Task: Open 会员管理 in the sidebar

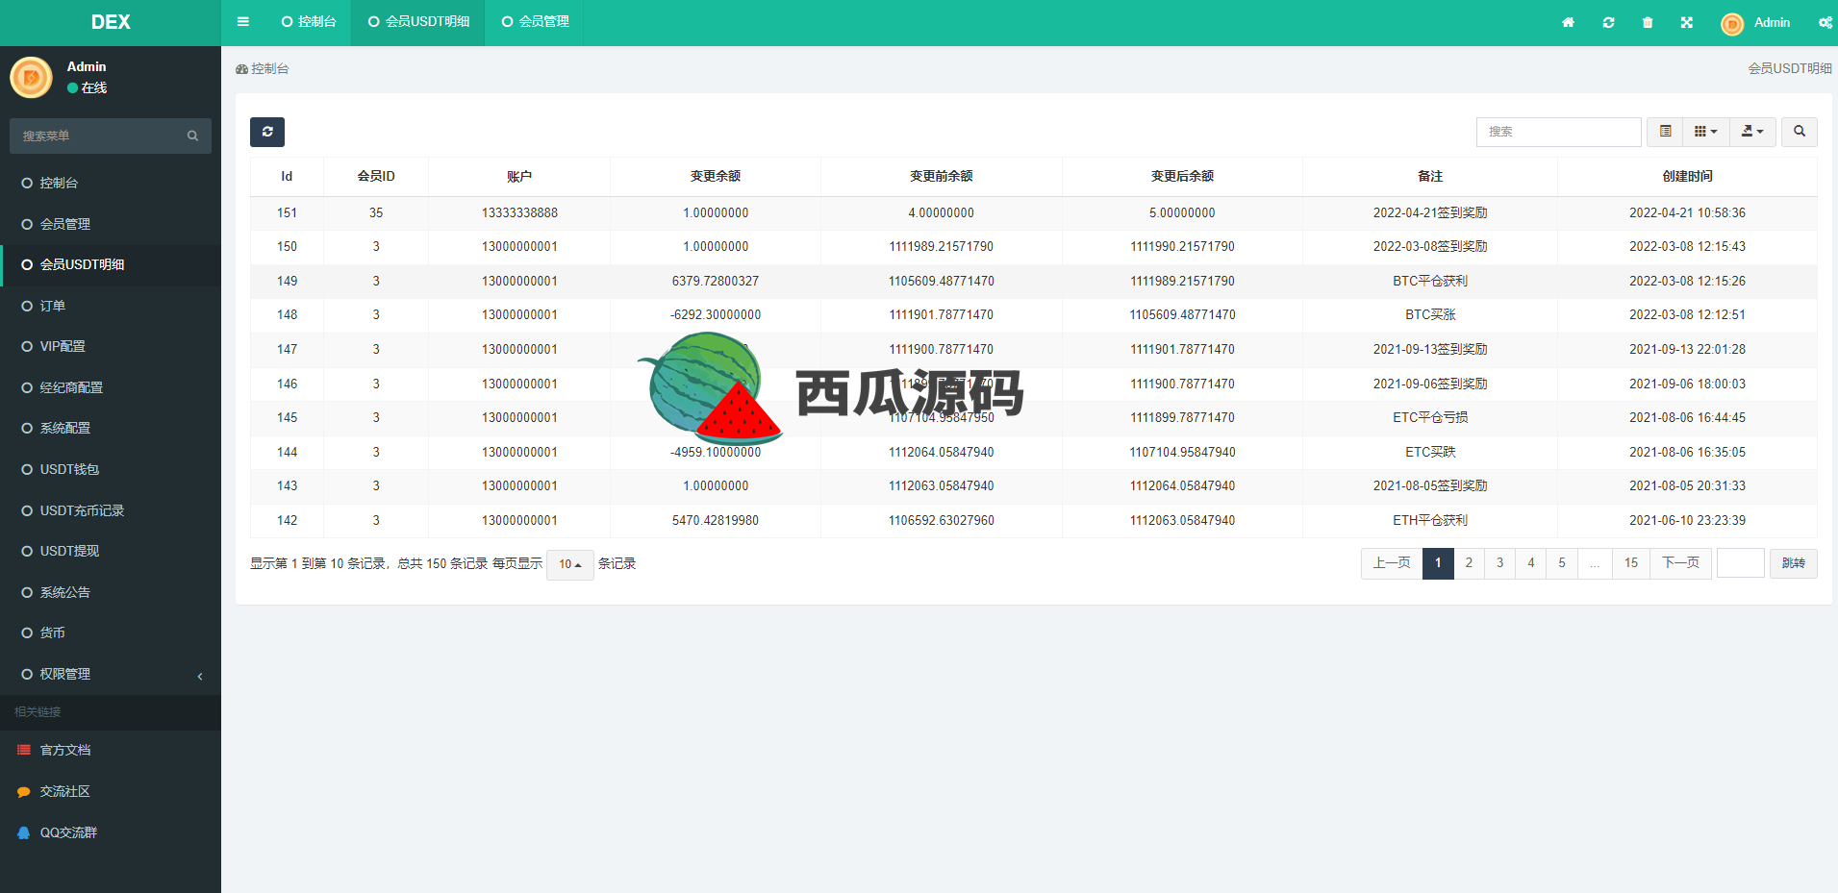Action: [111, 224]
